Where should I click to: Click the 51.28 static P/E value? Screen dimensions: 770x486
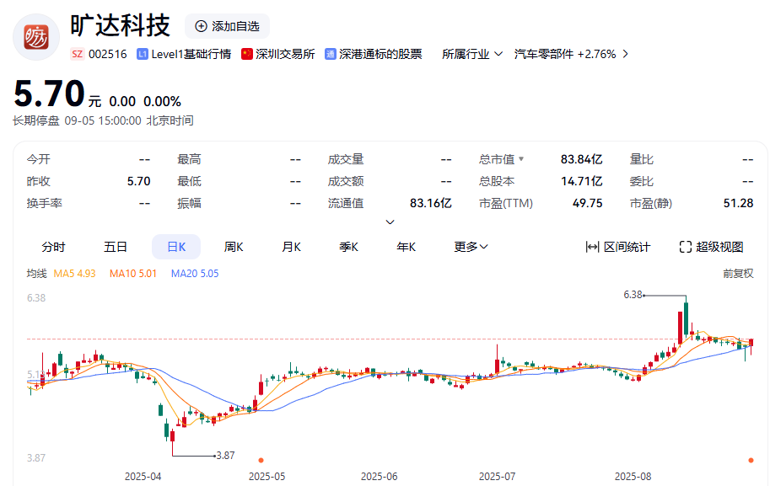738,203
